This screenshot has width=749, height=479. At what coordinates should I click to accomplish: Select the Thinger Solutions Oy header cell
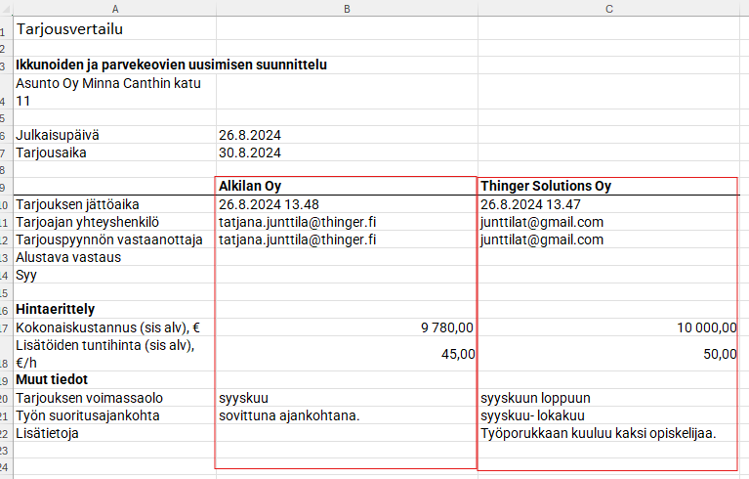[x=609, y=186]
